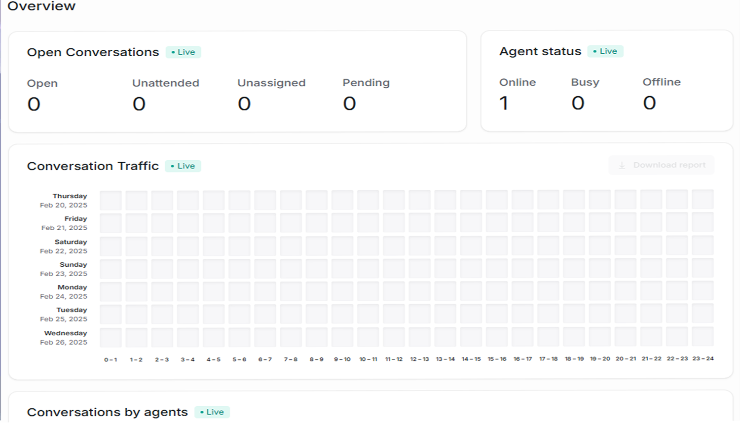Click the Download report button
The width and height of the screenshot is (740, 424).
click(661, 165)
